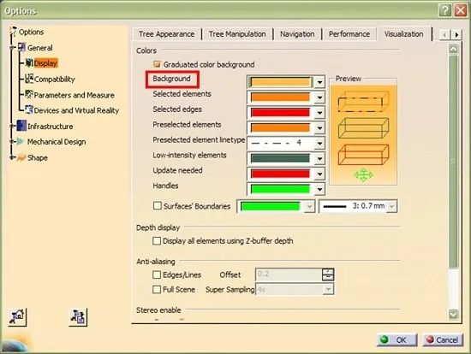
Task: Open Selected elements color dropdown arrow
Action: pyautogui.click(x=319, y=97)
